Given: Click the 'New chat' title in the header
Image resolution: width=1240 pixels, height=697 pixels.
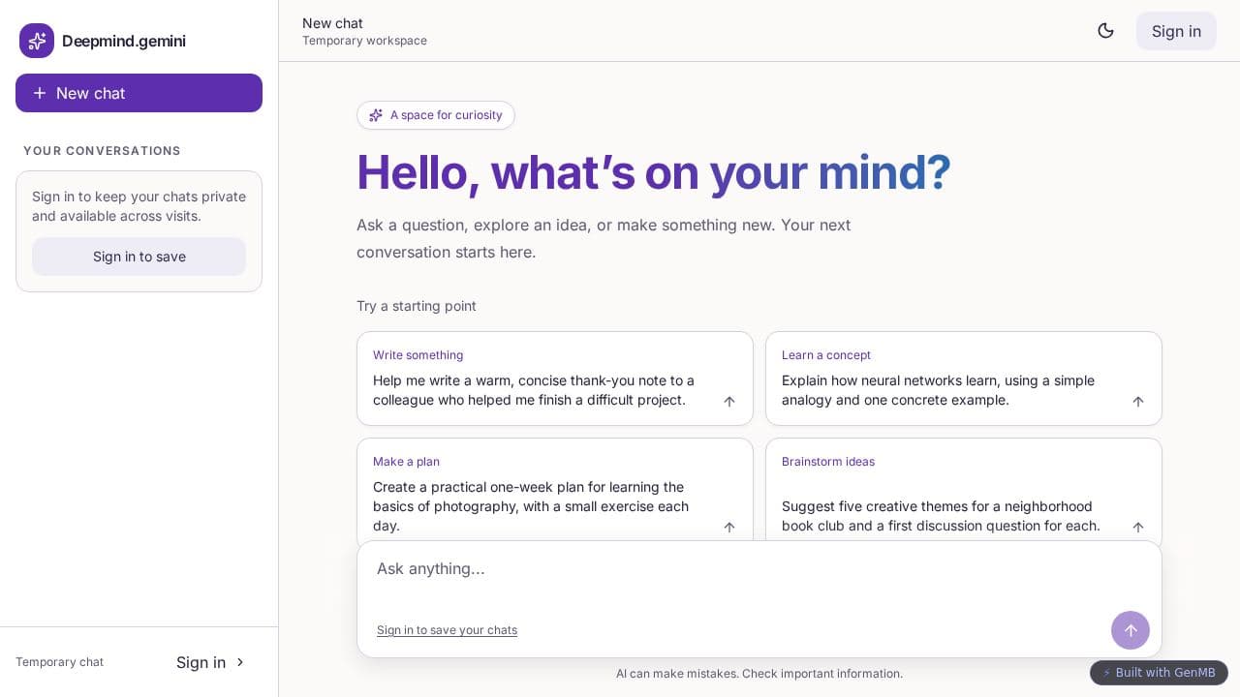Looking at the screenshot, I should click(x=332, y=23).
